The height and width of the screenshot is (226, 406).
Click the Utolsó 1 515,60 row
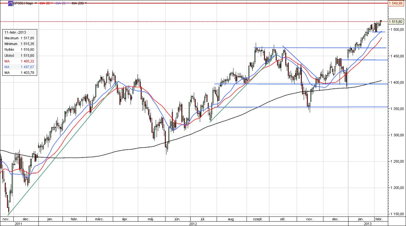19,55
